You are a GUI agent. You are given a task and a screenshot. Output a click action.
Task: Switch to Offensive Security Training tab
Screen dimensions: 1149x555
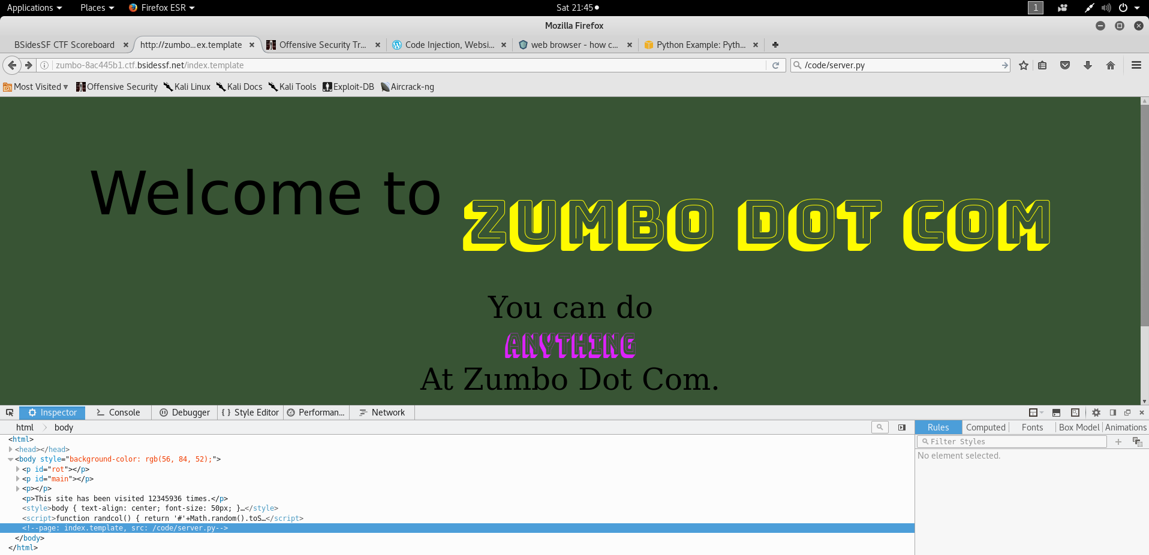pyautogui.click(x=323, y=45)
